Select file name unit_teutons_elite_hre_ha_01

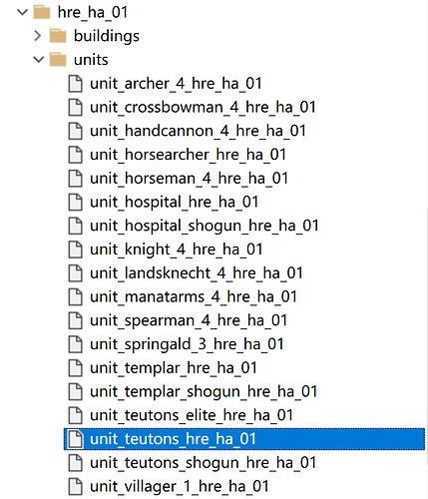tap(192, 415)
